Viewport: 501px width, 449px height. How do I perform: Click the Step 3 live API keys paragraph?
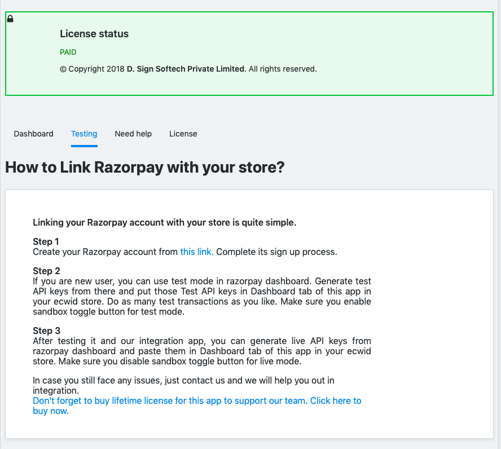coord(202,351)
